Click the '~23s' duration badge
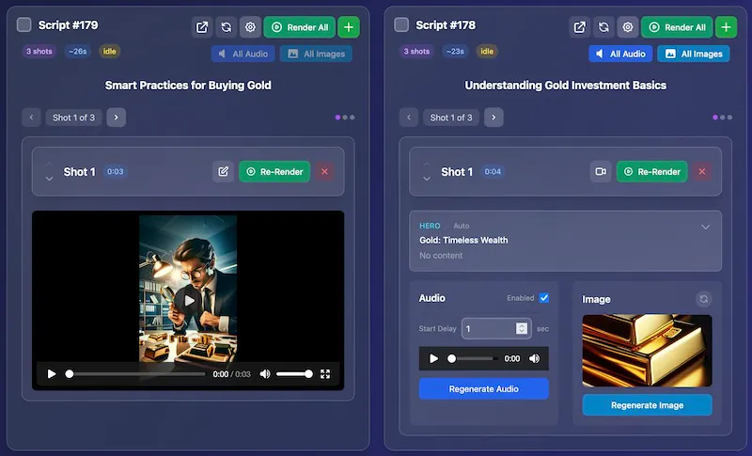 455,52
